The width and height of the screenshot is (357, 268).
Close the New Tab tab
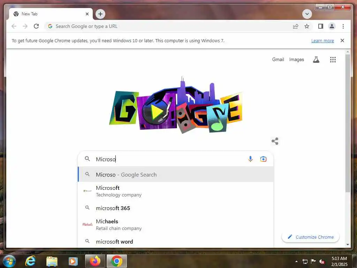87,14
